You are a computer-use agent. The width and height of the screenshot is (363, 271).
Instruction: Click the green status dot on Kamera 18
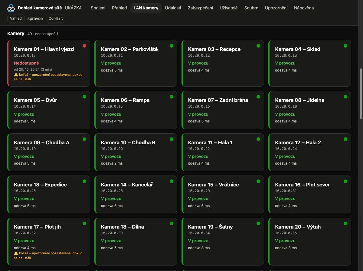(x=172, y=223)
